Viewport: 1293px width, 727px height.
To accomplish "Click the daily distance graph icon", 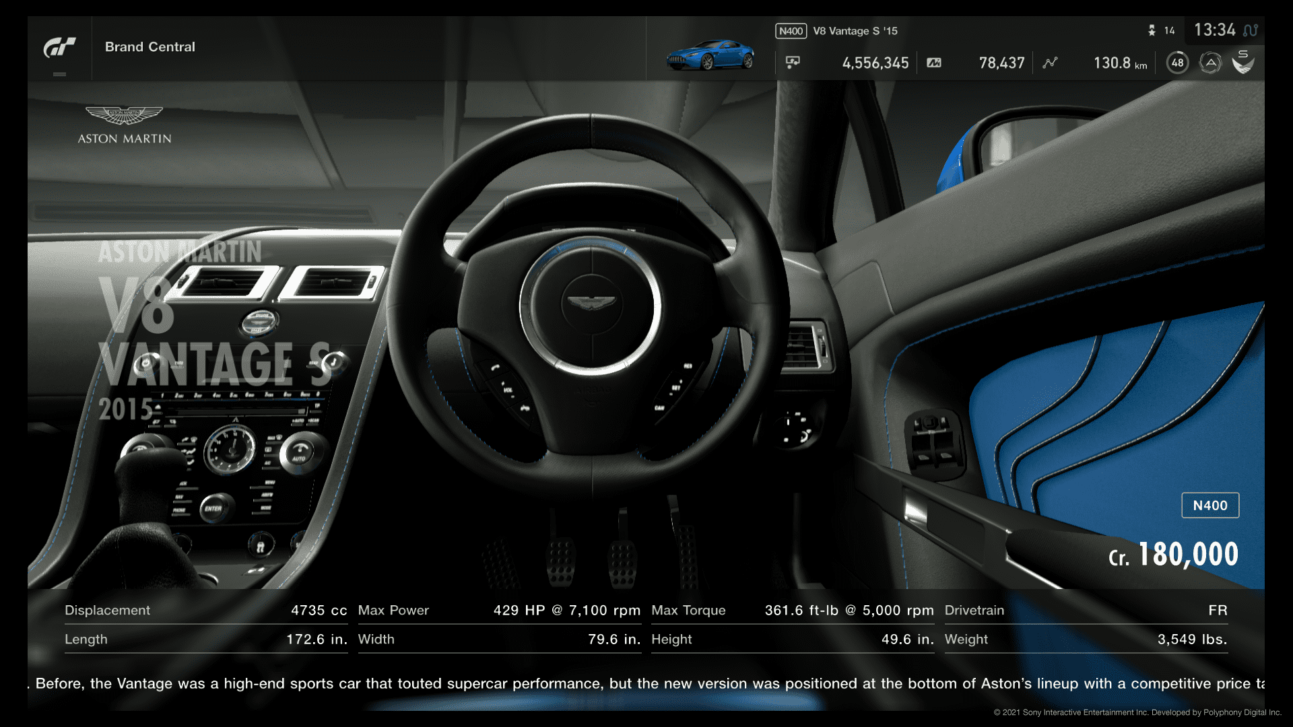I will (1050, 63).
